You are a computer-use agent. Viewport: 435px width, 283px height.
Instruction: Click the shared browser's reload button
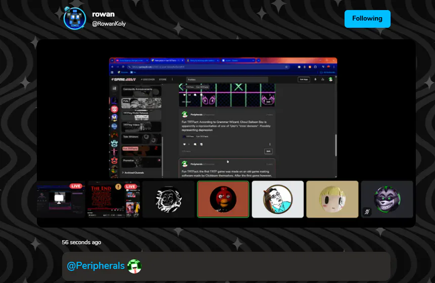click(x=123, y=66)
